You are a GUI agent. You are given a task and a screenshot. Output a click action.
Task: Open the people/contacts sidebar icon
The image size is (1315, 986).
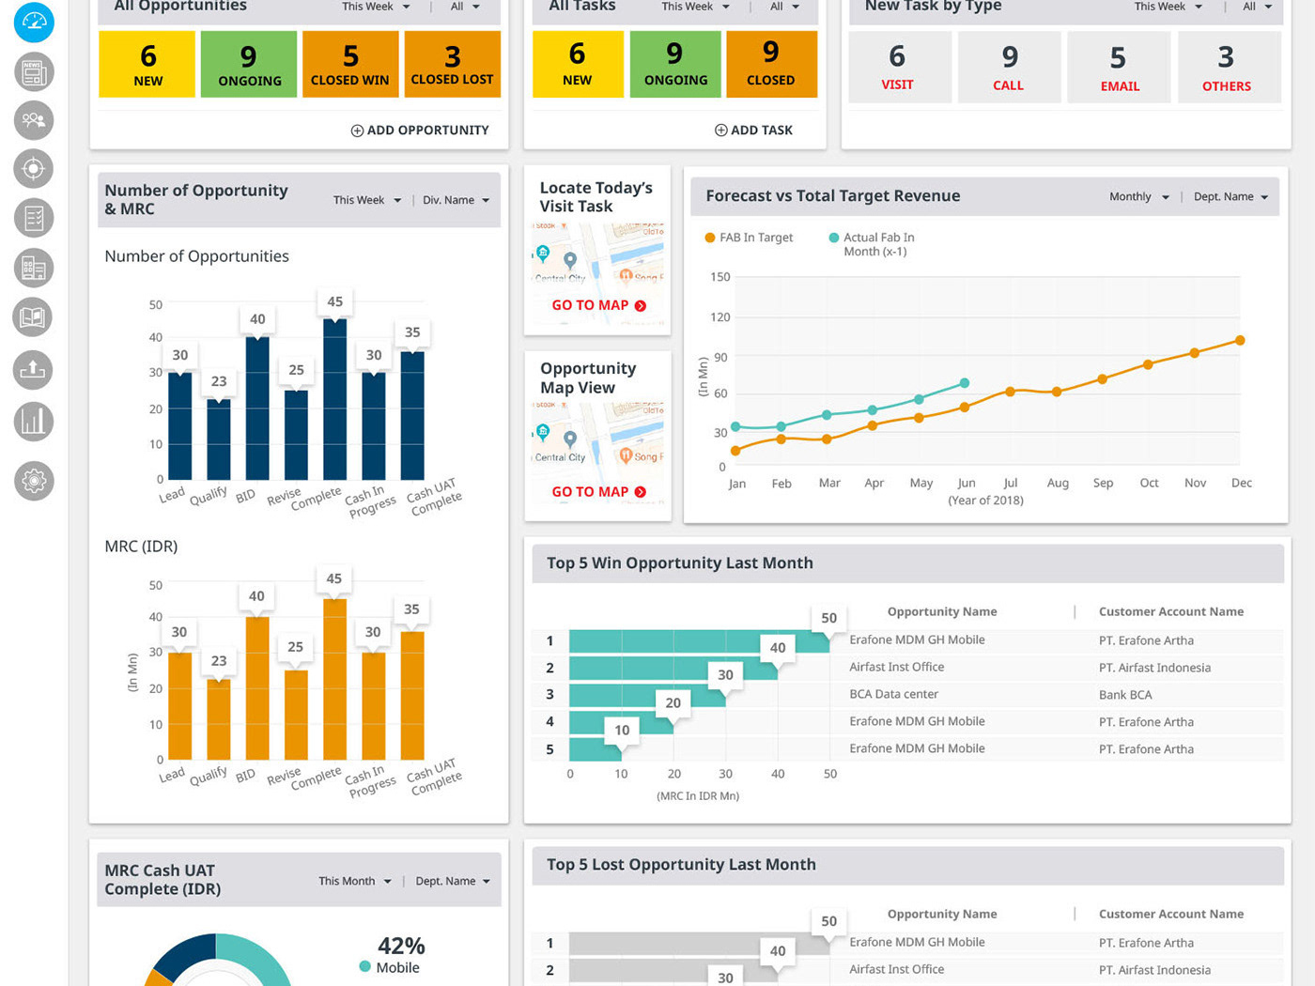coord(34,120)
